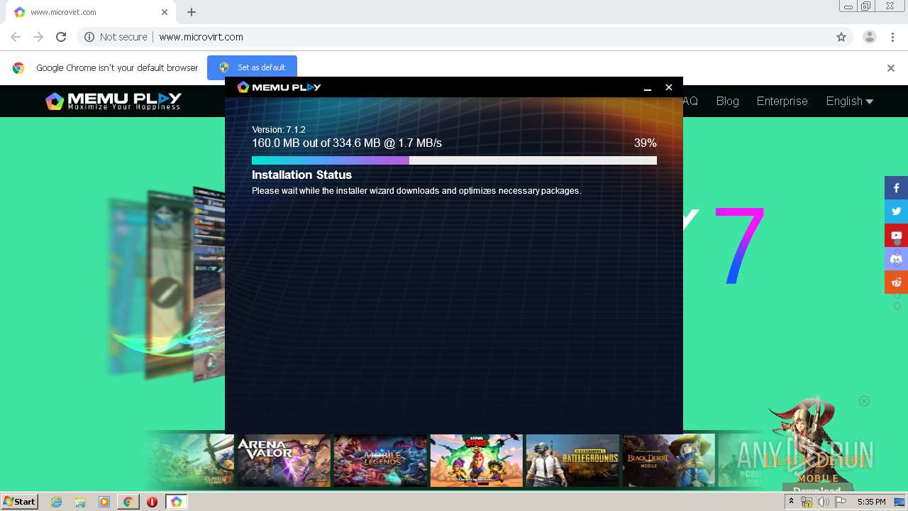Open the Brawl Stars game thumbnail
This screenshot has width=908, height=511.
(476, 461)
